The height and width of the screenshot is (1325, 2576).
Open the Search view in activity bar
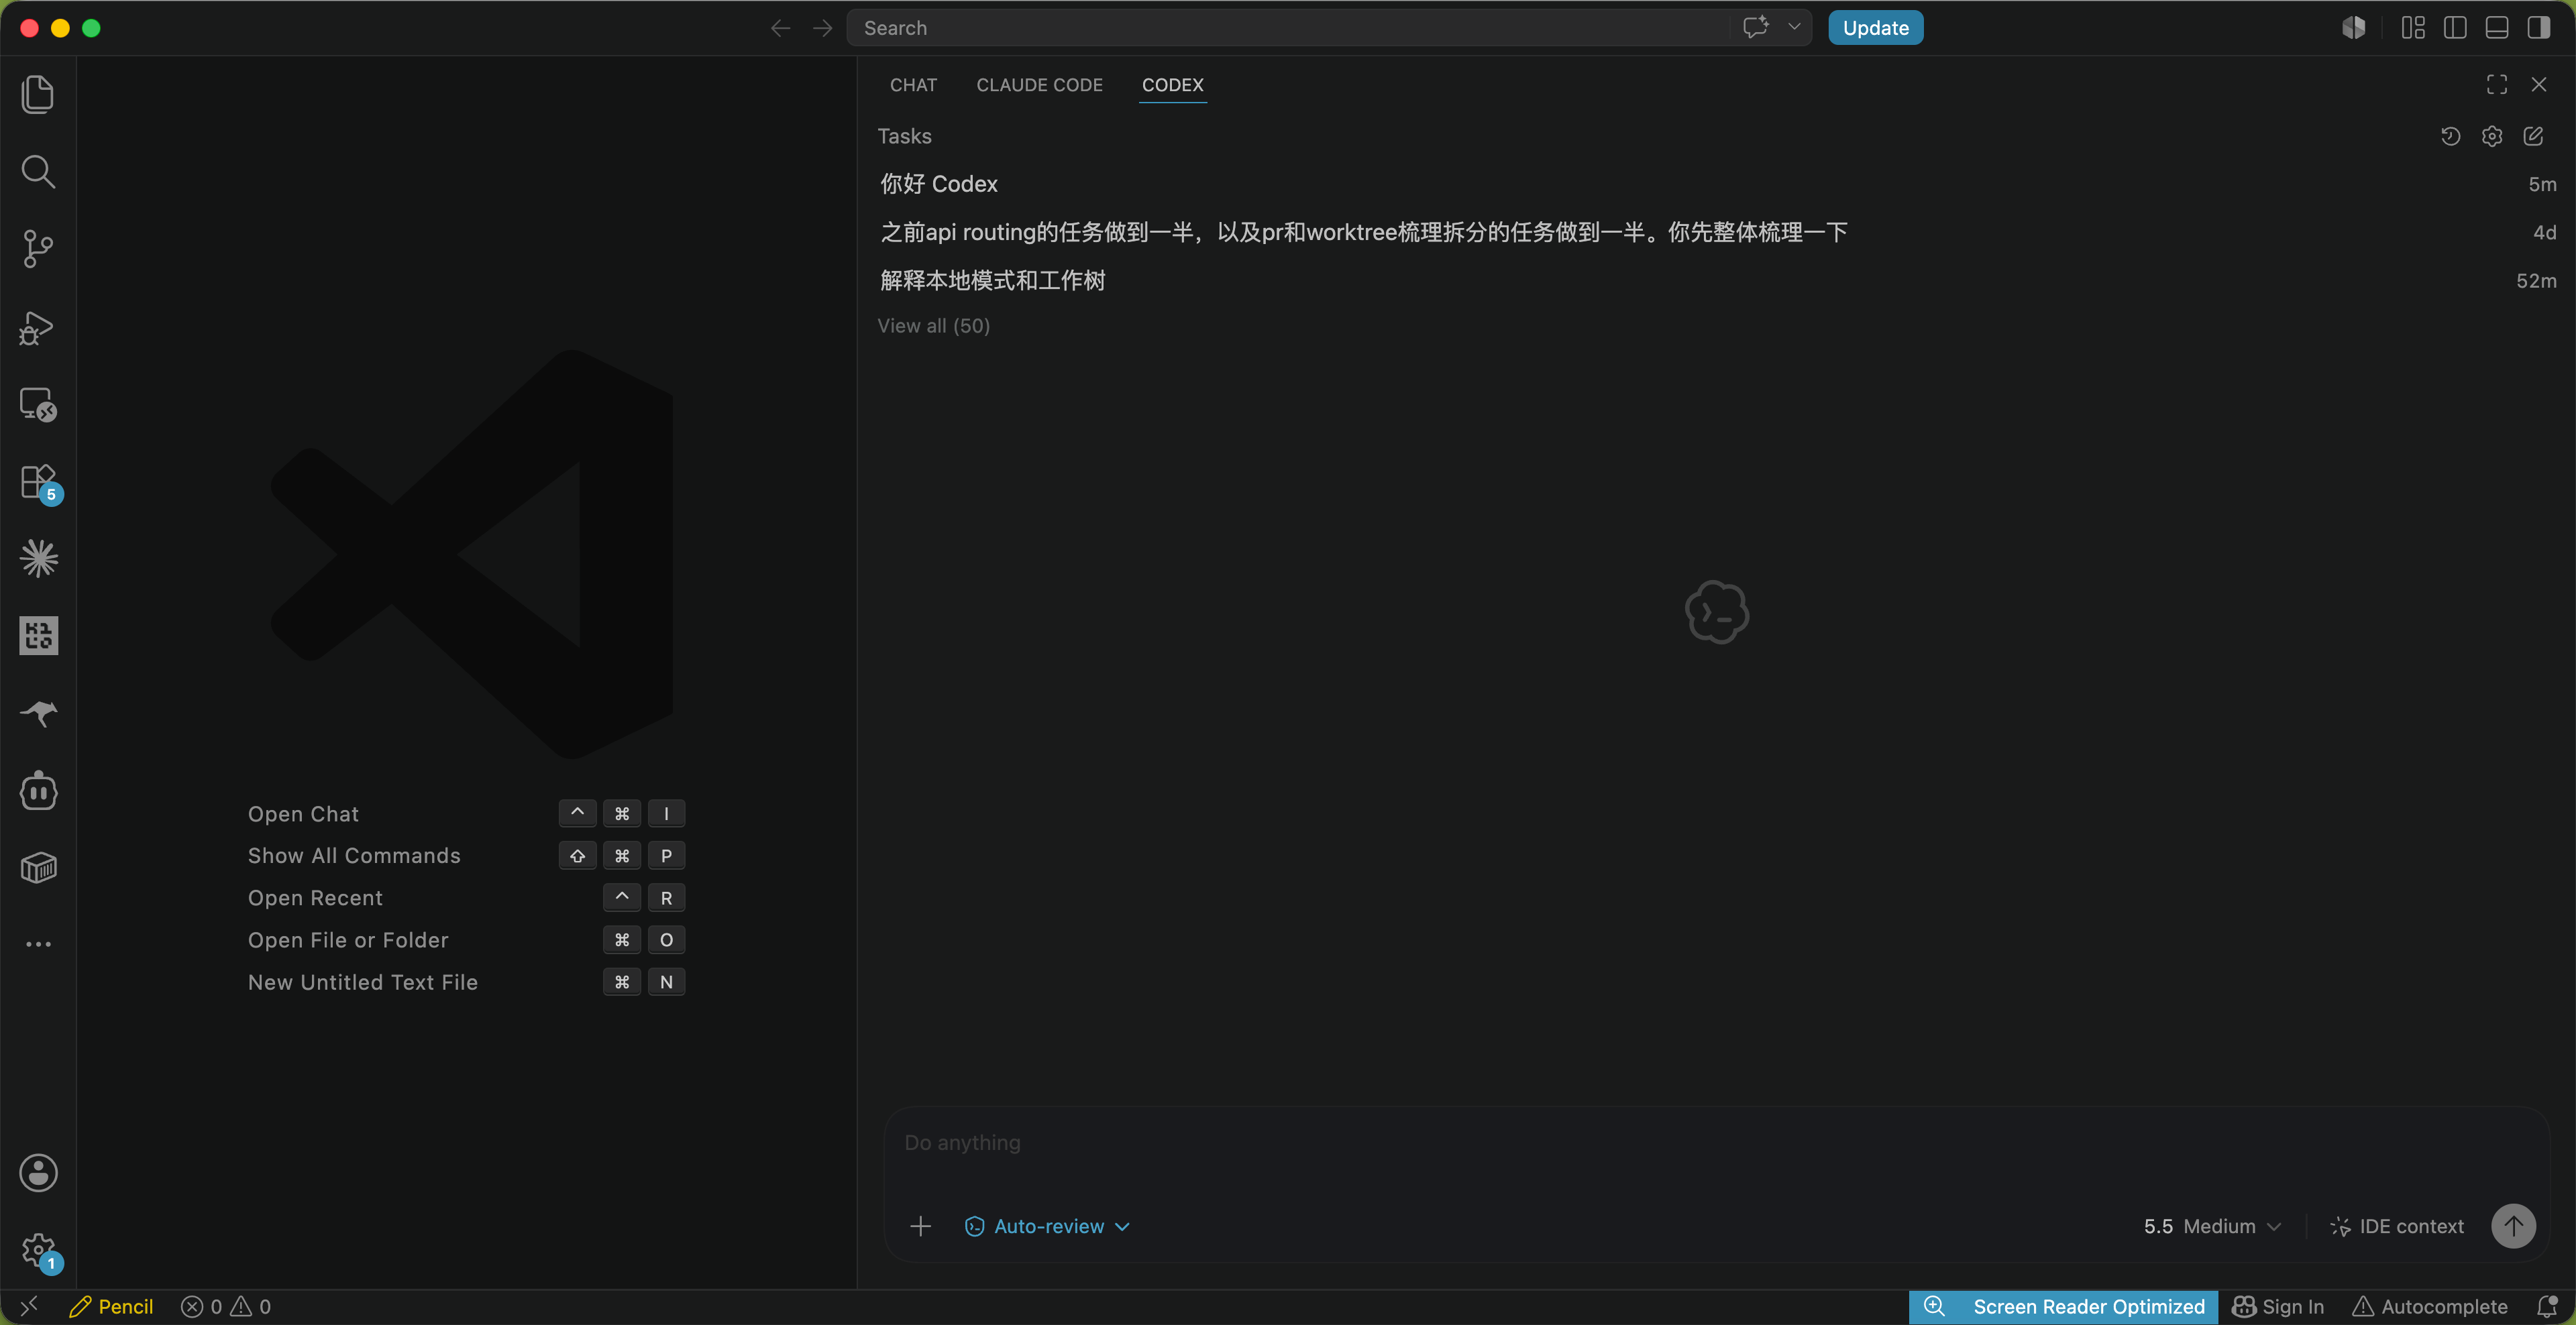pyautogui.click(x=38, y=172)
